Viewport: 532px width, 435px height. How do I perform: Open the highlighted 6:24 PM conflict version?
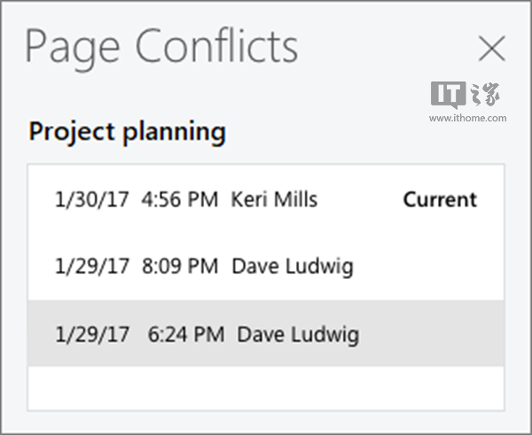tap(266, 334)
